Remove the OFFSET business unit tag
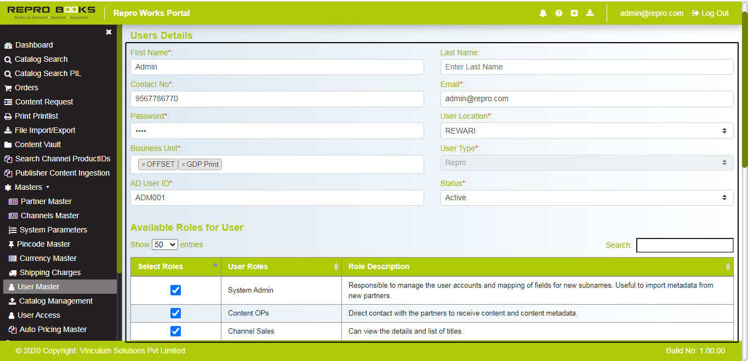748x361 pixels. tap(143, 164)
